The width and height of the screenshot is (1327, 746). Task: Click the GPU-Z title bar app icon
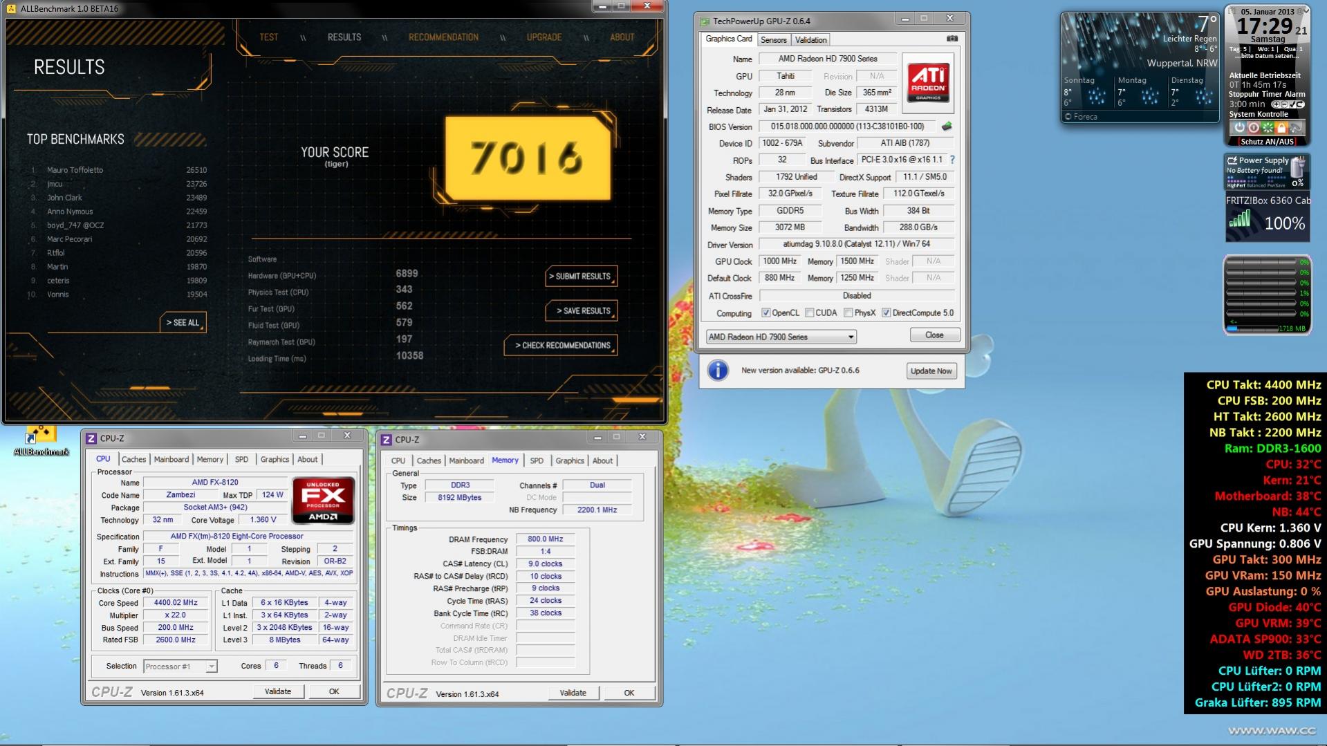click(x=705, y=21)
